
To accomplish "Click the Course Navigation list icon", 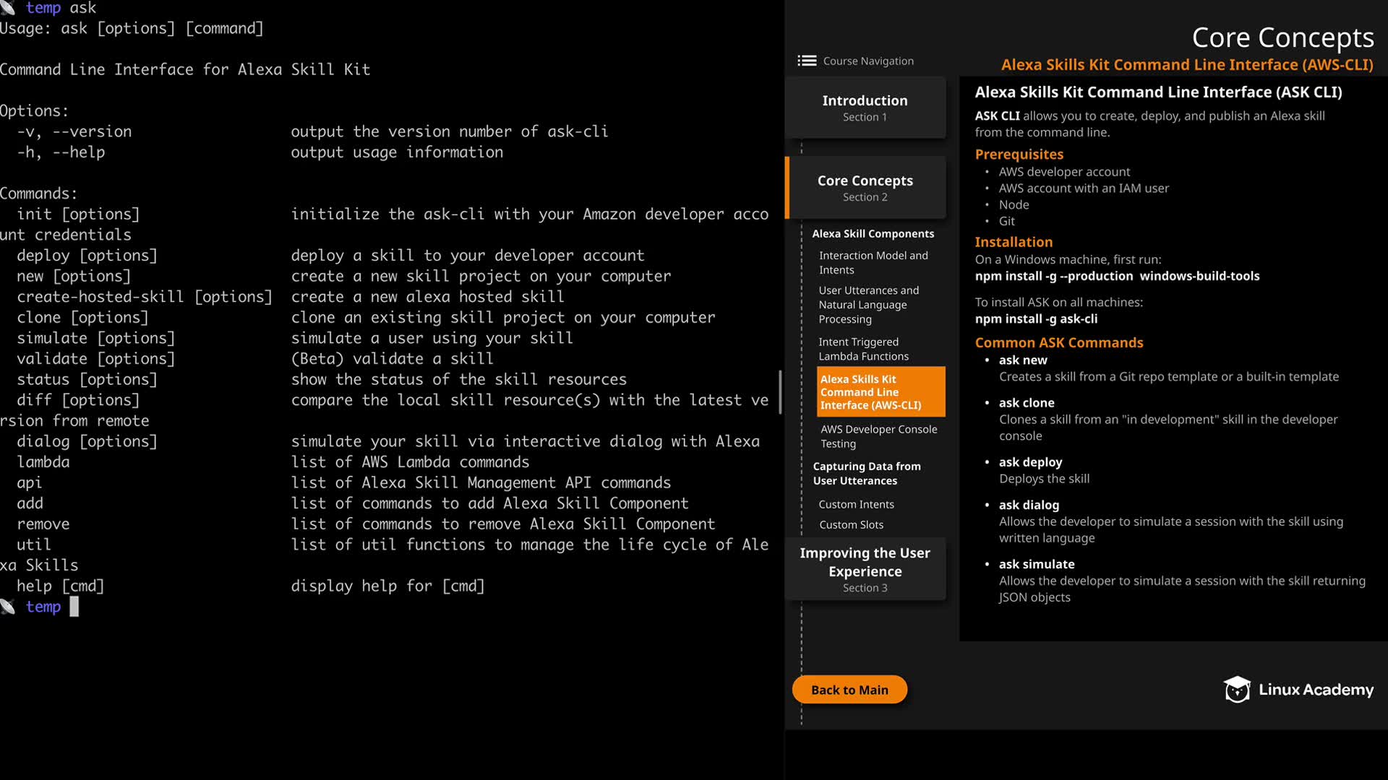I will coord(807,61).
